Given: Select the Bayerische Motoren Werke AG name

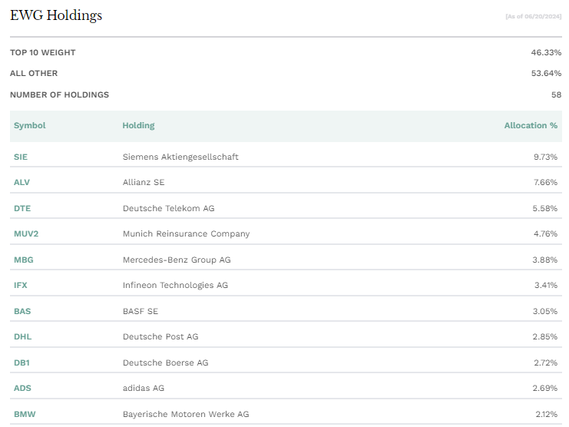Looking at the screenshot, I should pos(186,414).
